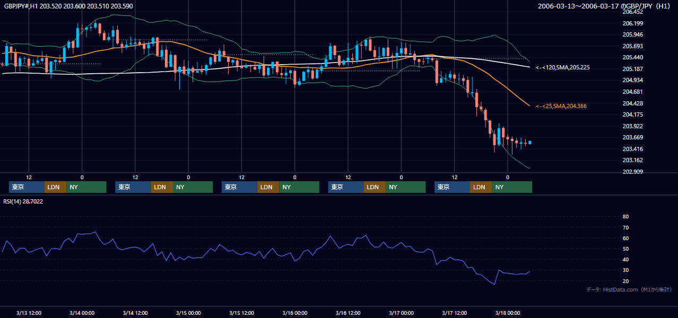678x318 pixels.
Task: Click RSI scale level 60
Action: point(625,238)
